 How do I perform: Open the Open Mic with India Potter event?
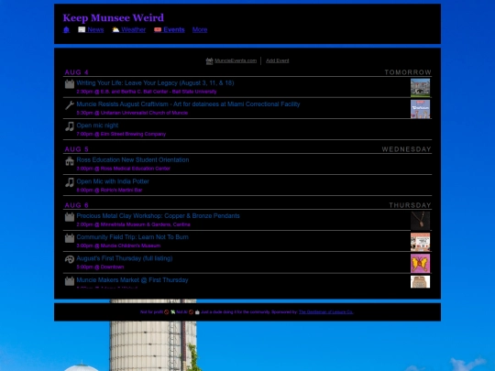coord(113,181)
